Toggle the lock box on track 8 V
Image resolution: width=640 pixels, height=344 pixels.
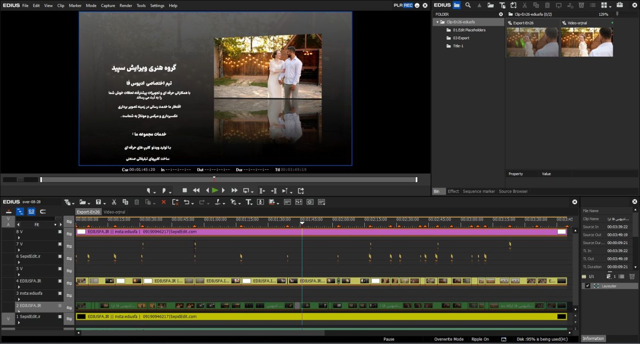(x=60, y=231)
